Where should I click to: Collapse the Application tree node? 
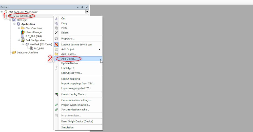pyautogui.click(x=14, y=24)
